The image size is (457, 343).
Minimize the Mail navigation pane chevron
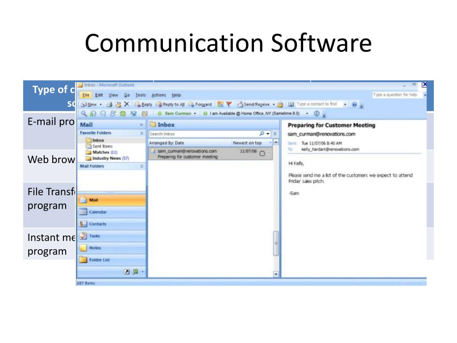(x=141, y=125)
